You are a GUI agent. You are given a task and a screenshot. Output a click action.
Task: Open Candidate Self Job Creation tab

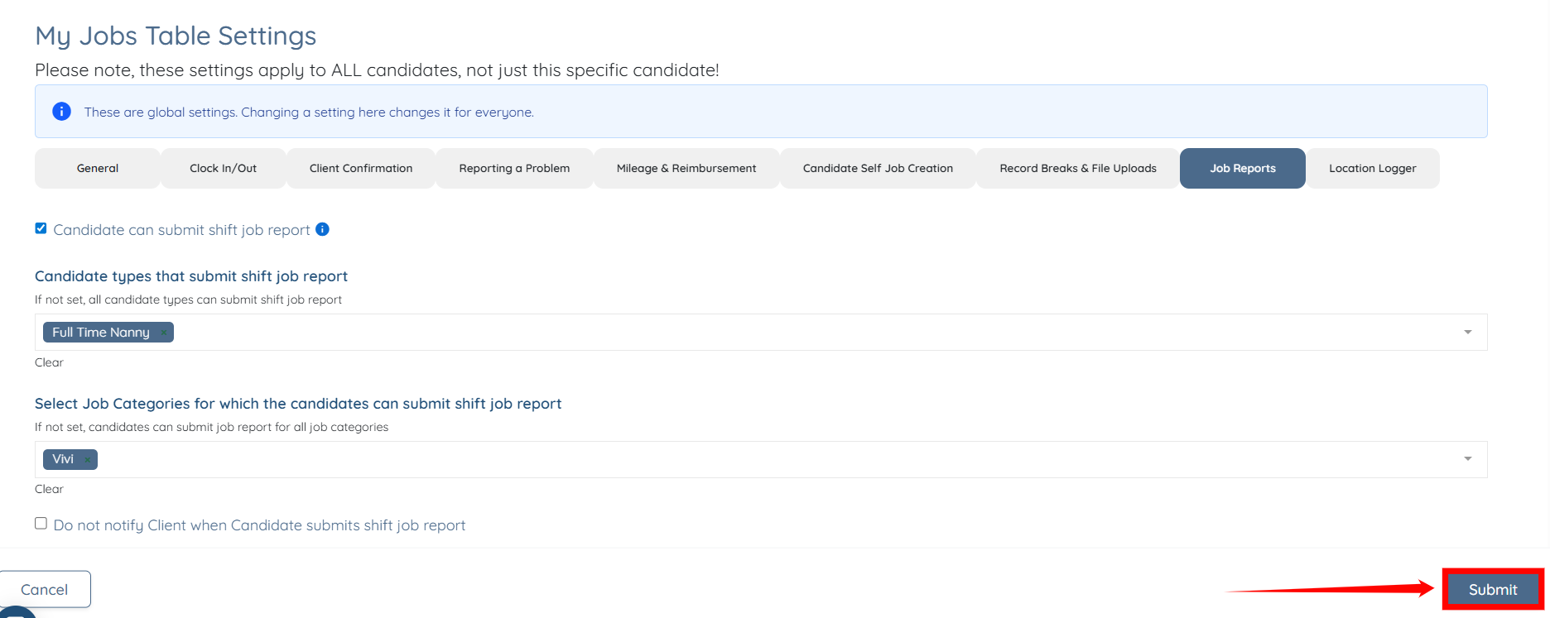click(878, 169)
